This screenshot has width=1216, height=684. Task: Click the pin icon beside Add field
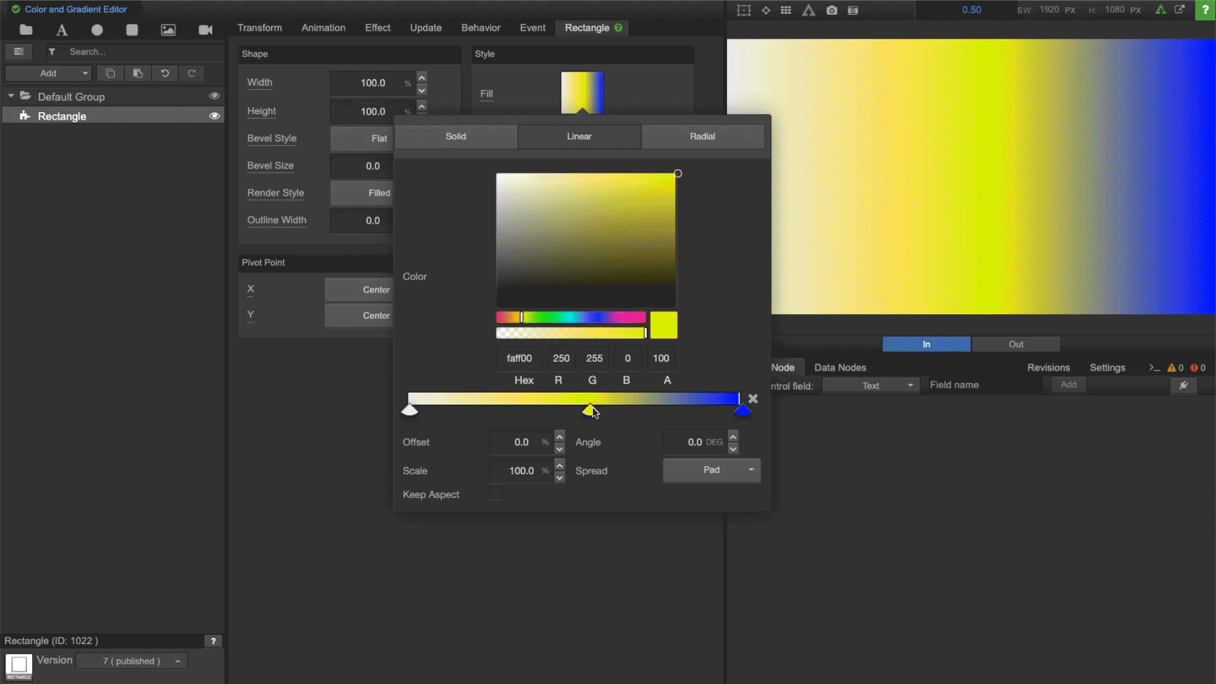click(x=1183, y=385)
